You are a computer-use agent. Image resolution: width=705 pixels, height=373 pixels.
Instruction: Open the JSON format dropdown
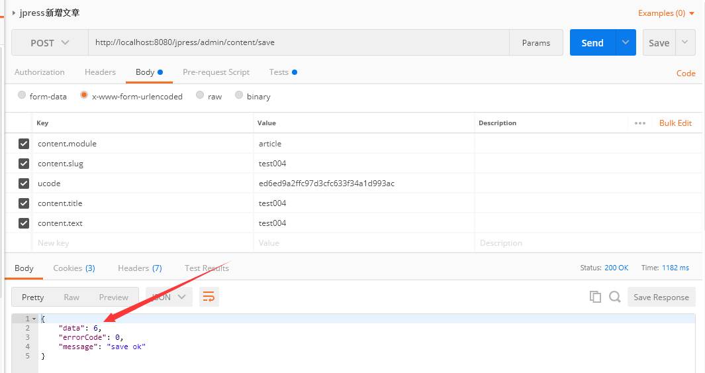click(x=169, y=297)
